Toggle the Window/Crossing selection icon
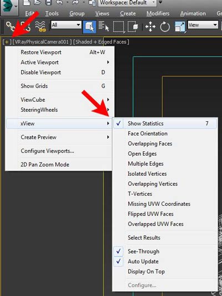Image resolution: width=222 pixels, height=296 pixels. point(133,27)
